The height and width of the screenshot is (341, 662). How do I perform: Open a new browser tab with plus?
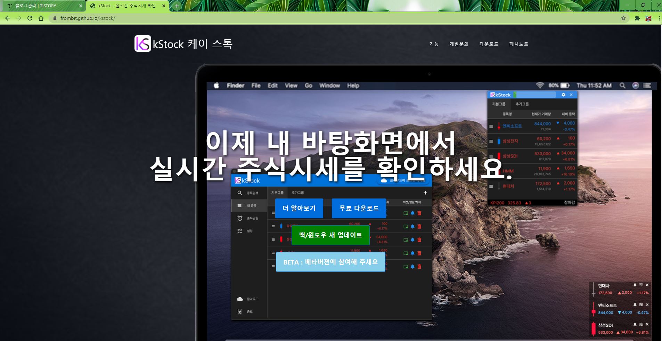click(x=177, y=6)
